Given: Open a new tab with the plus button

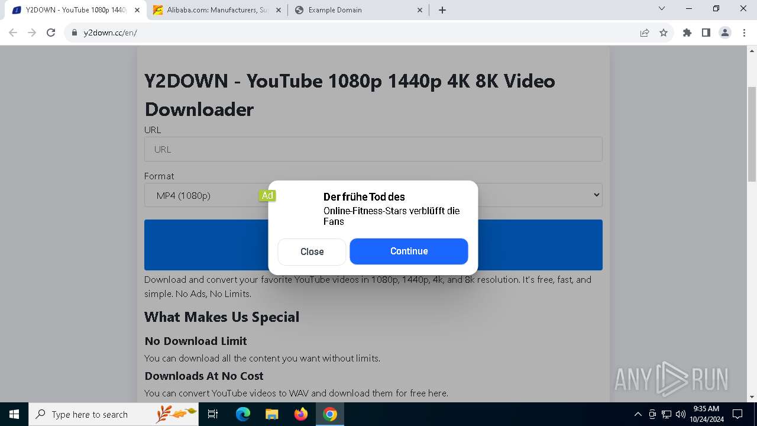Looking at the screenshot, I should pyautogui.click(x=442, y=10).
